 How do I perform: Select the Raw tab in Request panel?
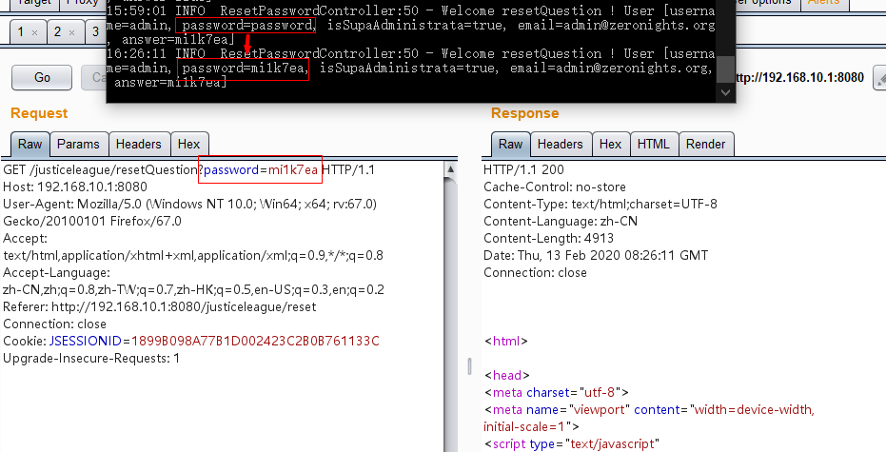coord(30,145)
